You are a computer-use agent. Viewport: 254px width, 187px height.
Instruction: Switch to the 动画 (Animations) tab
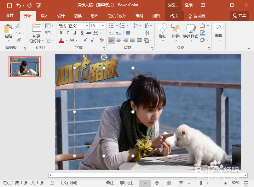[95, 16]
